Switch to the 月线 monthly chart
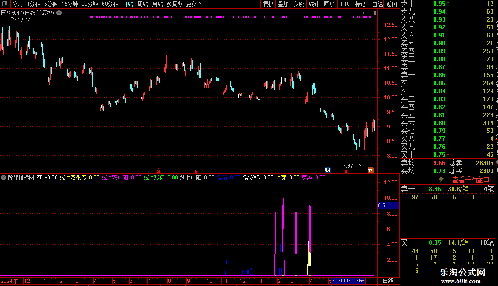The height and width of the screenshot is (286, 498). [157, 4]
